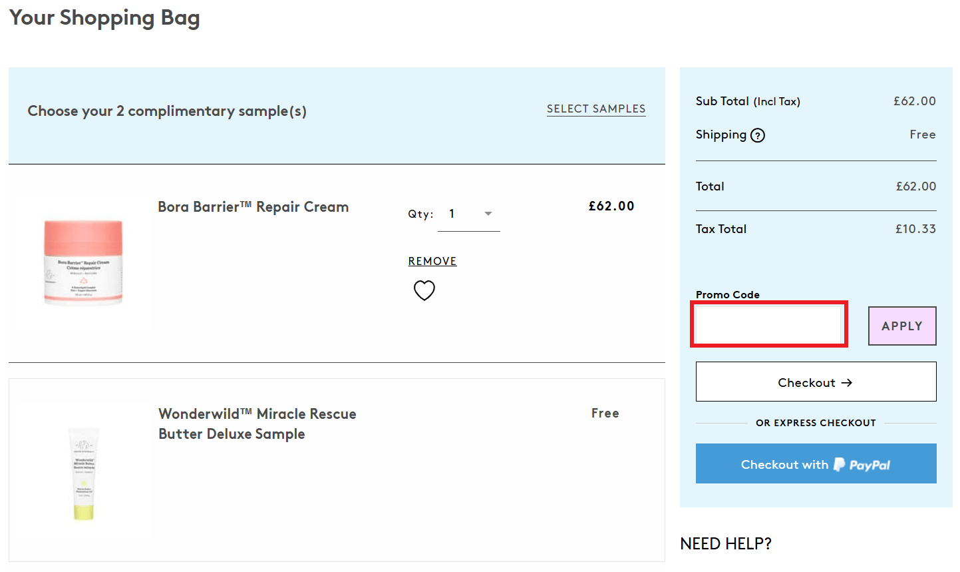Click the OR EXPRESS CHECKOUT label

tap(816, 423)
